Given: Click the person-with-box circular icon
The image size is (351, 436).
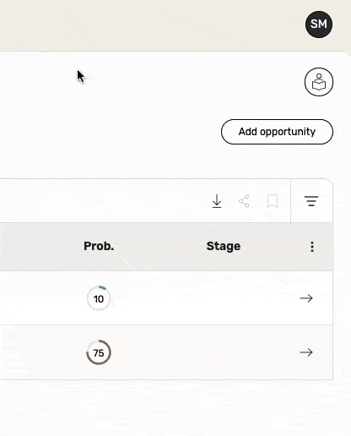Looking at the screenshot, I should click(319, 82).
